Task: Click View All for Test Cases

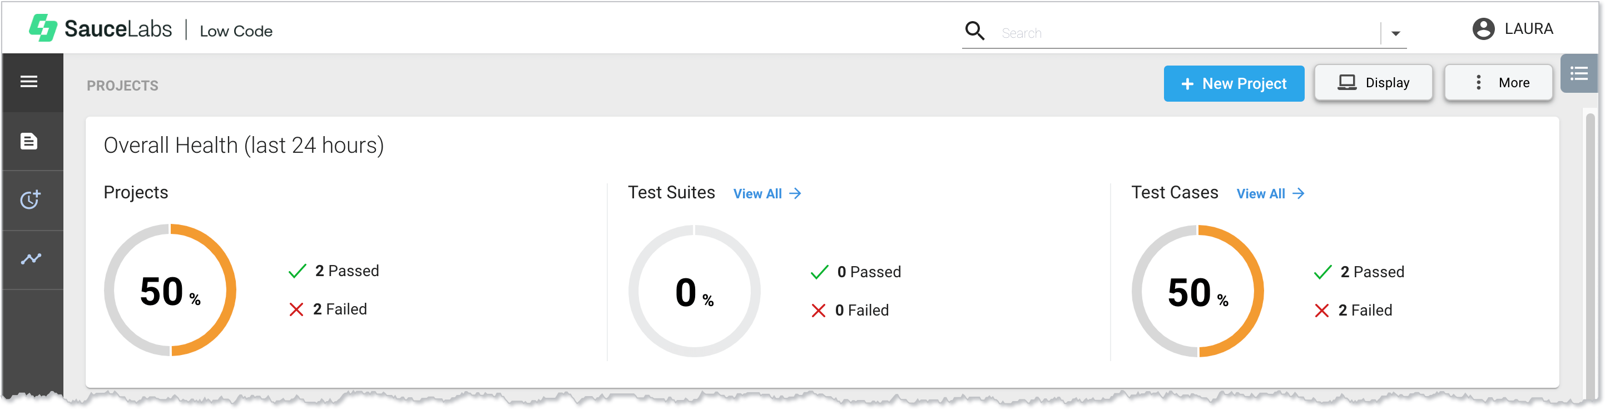Action: click(1270, 193)
